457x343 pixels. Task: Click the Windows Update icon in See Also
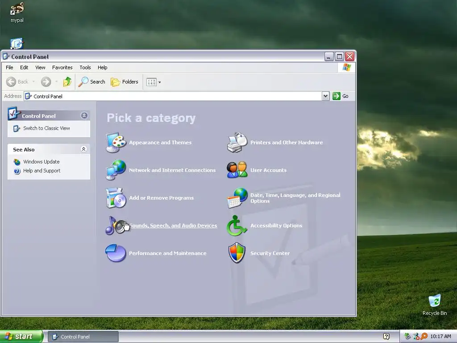[17, 162]
